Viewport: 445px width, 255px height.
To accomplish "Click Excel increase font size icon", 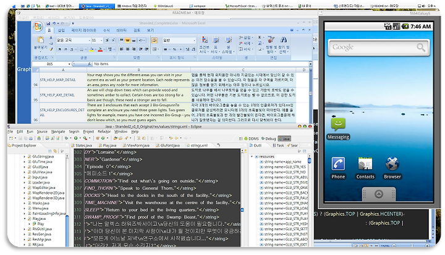I will click(x=108, y=40).
